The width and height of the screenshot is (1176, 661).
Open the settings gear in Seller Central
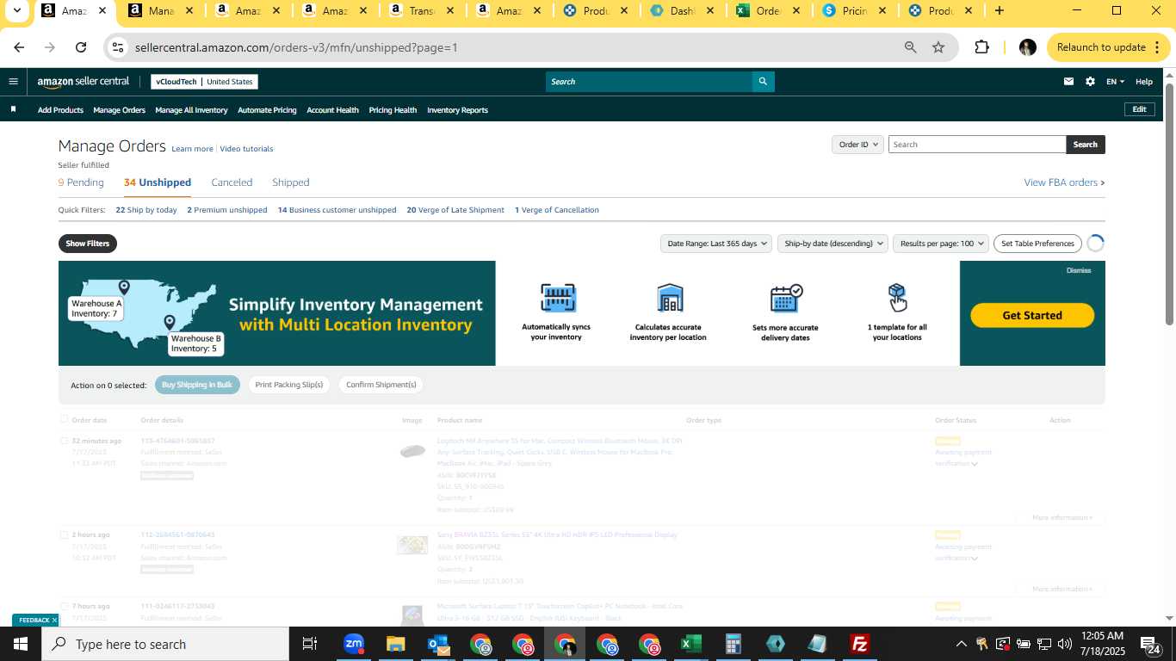tap(1090, 82)
